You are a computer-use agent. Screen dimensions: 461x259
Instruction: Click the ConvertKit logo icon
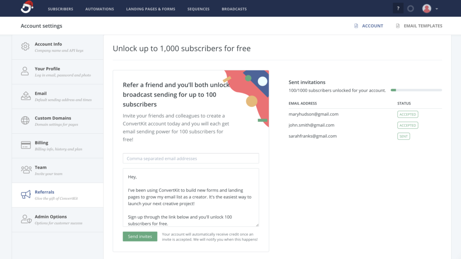27,8
